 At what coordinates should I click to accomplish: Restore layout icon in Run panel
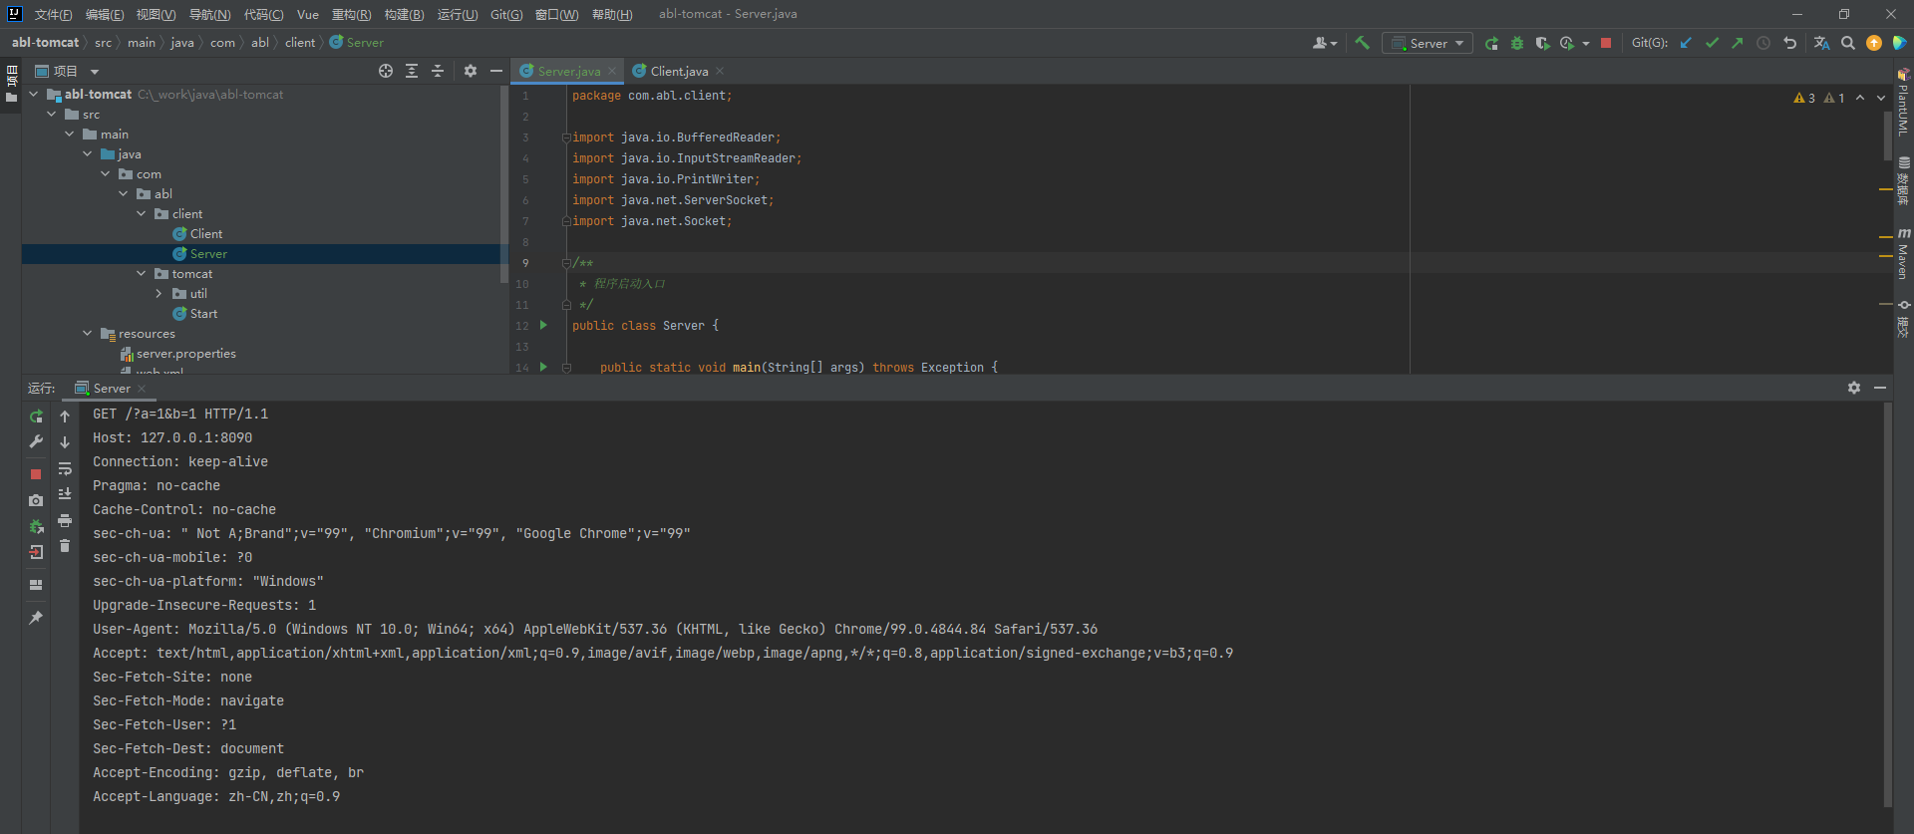(36, 585)
